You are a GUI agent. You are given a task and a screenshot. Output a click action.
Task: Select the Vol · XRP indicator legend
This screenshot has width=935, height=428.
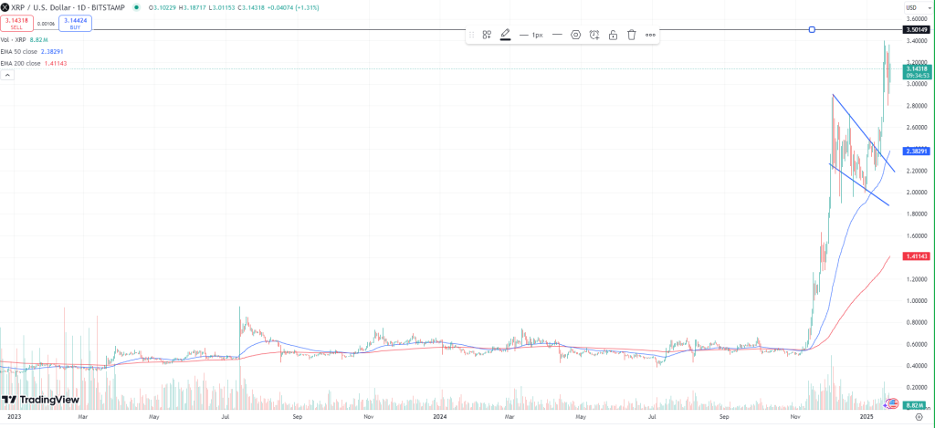tap(24, 40)
